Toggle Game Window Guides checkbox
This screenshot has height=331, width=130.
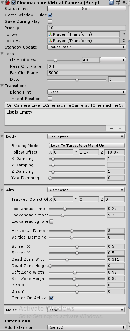pyautogui.click(x=50, y=15)
